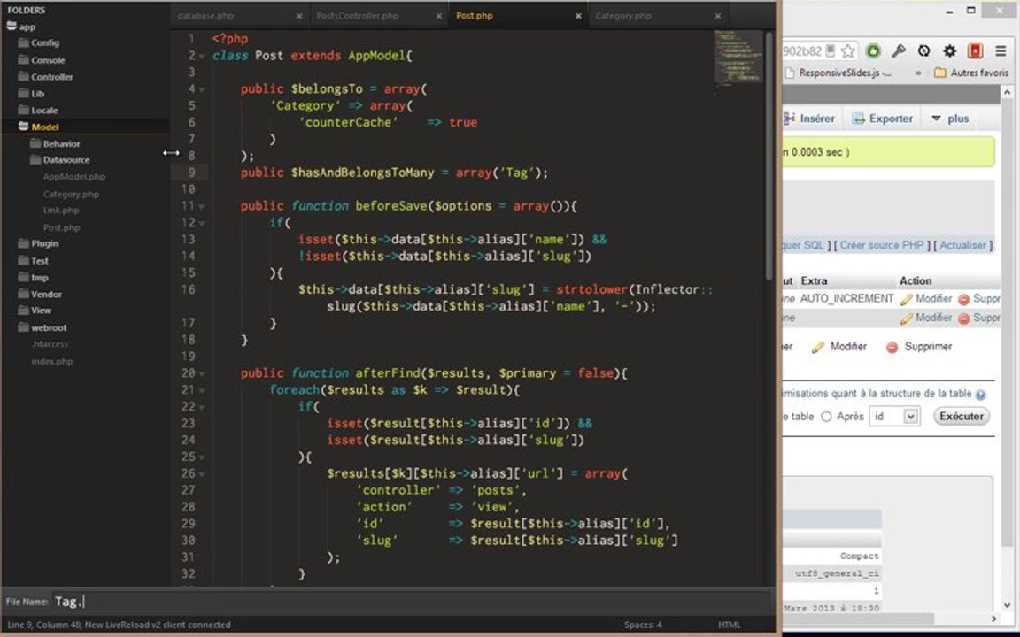Click the Exécuter button
The height and width of the screenshot is (637, 1020).
(962, 416)
